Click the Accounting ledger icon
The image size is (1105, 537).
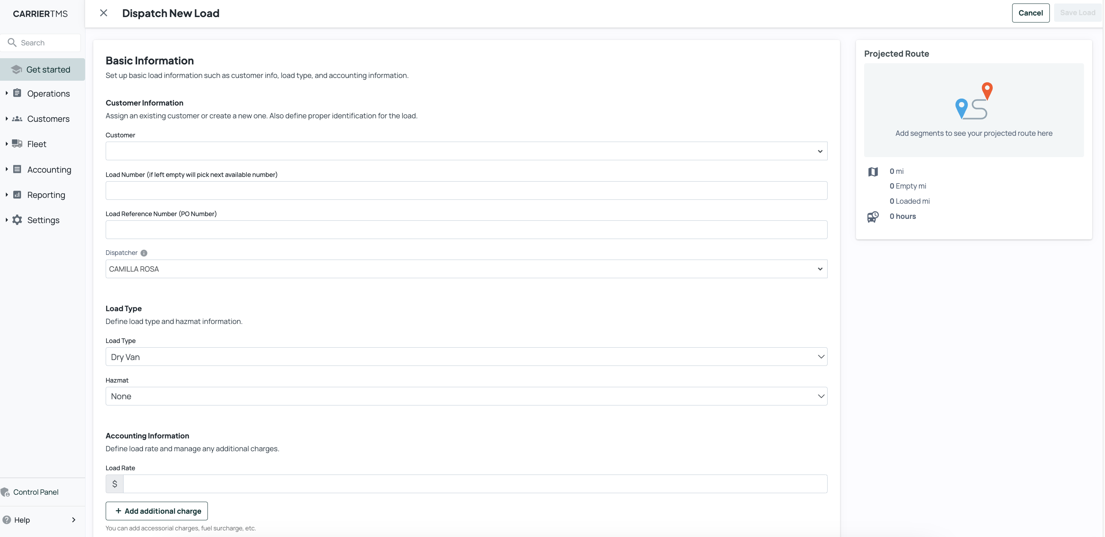point(17,169)
